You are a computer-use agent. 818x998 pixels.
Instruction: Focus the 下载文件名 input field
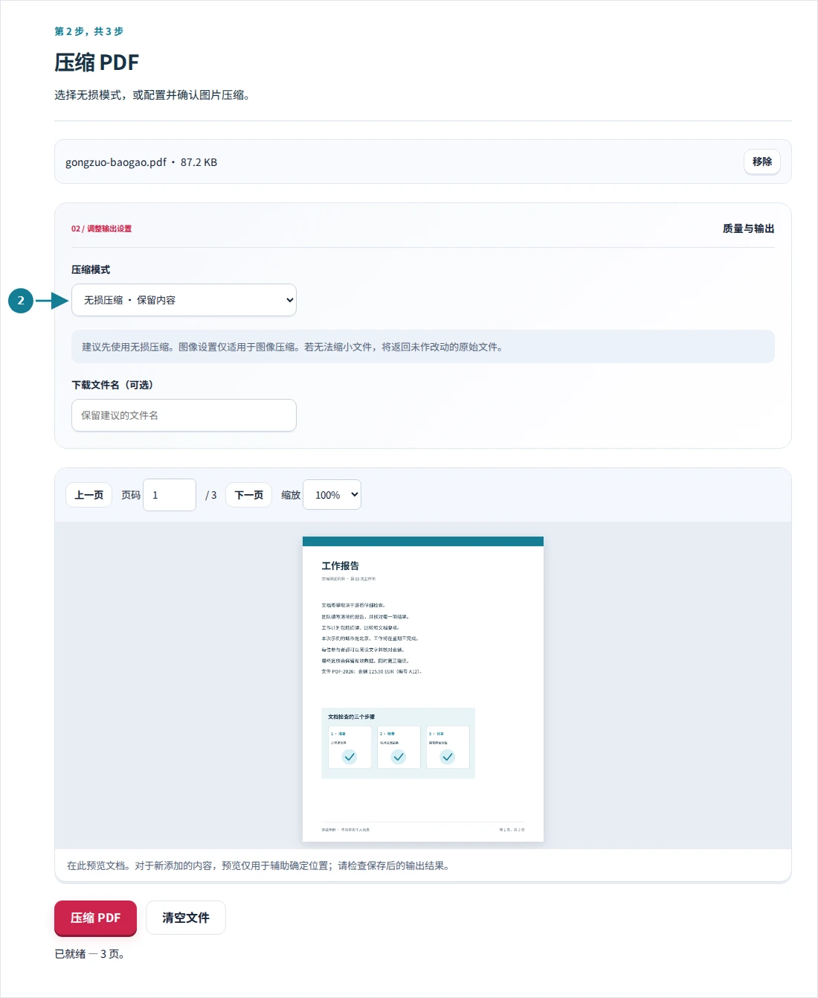click(184, 415)
